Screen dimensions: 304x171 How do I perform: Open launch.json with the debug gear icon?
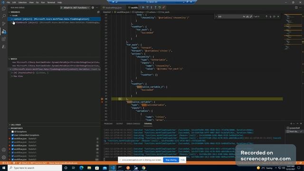pyautogui.click(x=93, y=8)
